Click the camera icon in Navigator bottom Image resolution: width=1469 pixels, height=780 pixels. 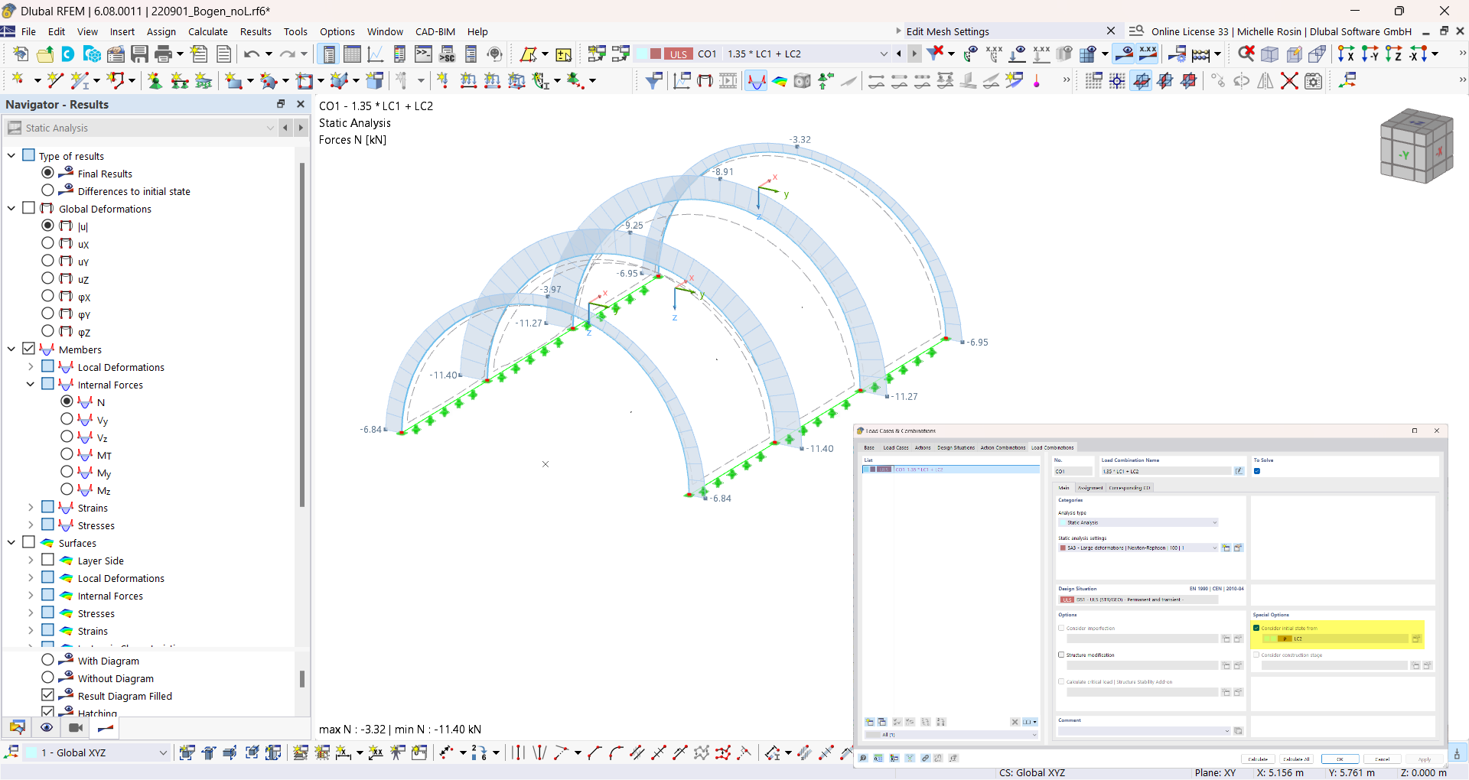coord(76,728)
